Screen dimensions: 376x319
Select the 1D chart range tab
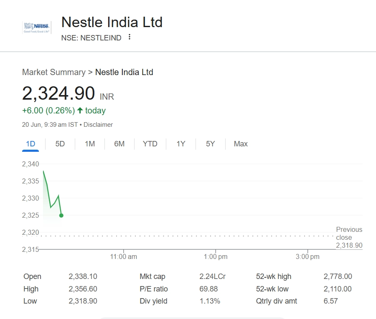[x=30, y=144]
